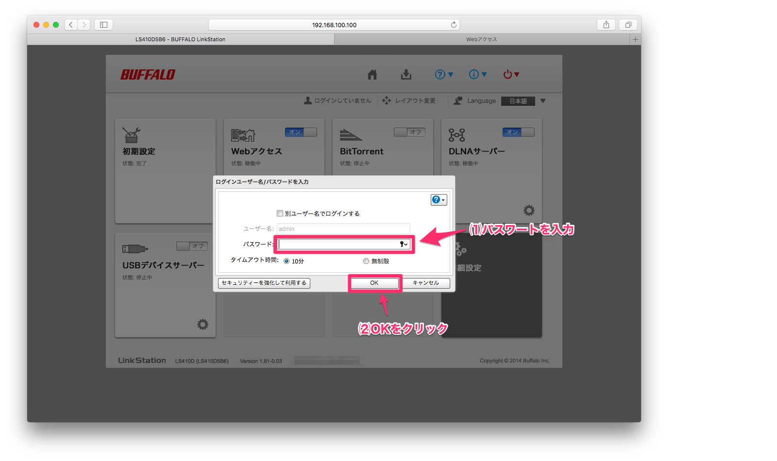
Task: Select the 10分 timeout radio button
Action: point(287,261)
